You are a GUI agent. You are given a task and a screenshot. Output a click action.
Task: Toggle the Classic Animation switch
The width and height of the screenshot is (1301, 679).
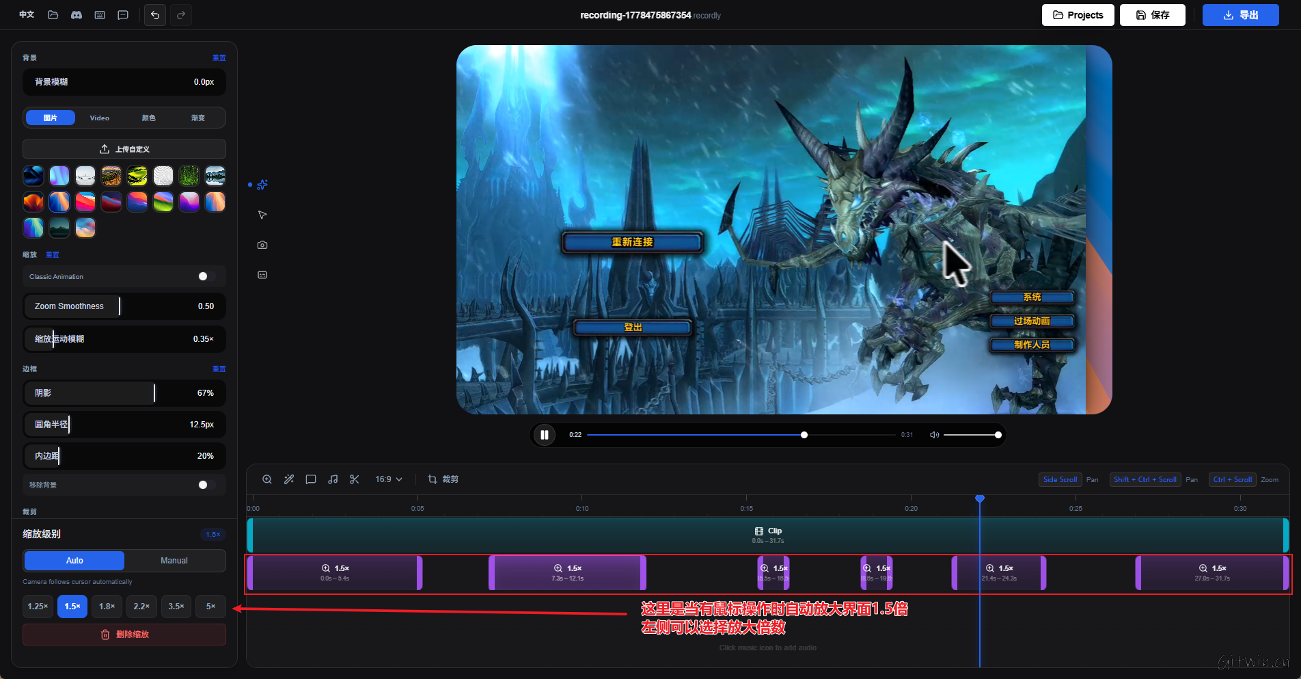[x=206, y=276]
